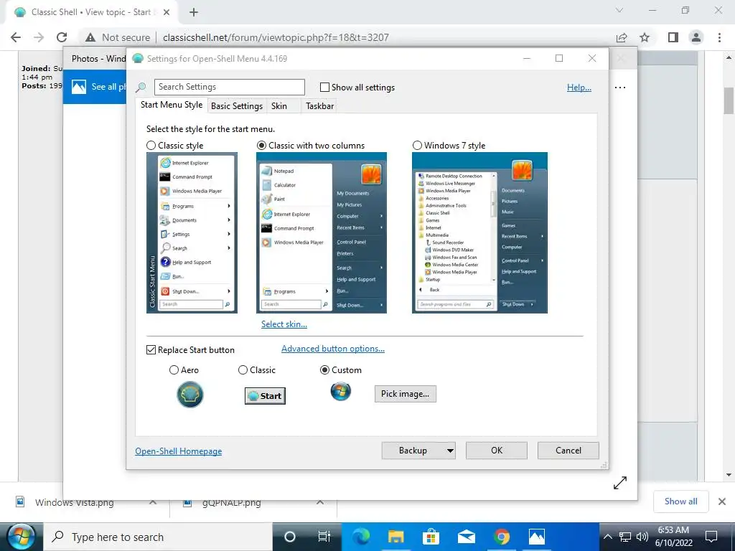Show hidden system tray icons chevron
This screenshot has width=735, height=551.
(x=607, y=537)
